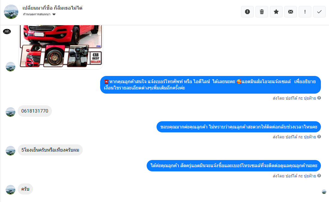Select the 5โมงเย็น reply message bubble
This screenshot has height=202, width=329.
pyautogui.click(x=50, y=150)
